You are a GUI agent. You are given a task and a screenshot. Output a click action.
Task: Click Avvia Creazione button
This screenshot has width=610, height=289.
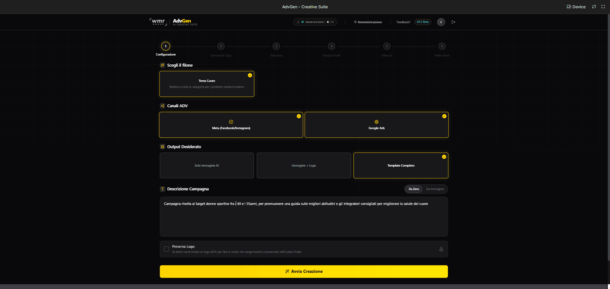pos(304,272)
